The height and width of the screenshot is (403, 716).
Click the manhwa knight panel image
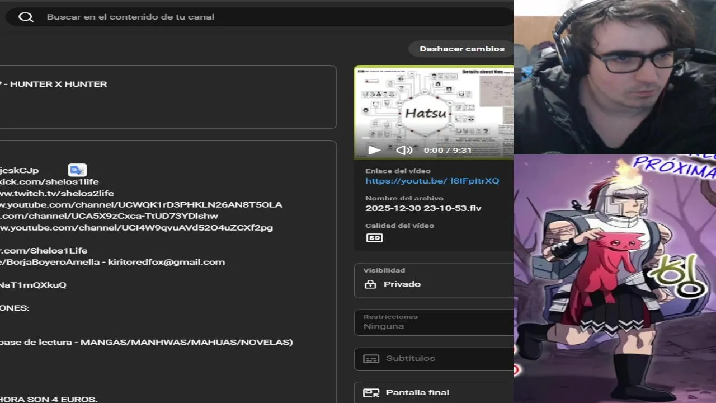click(x=615, y=279)
